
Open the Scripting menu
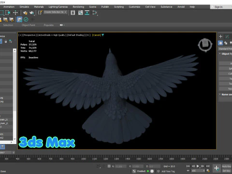[x=119, y=7]
